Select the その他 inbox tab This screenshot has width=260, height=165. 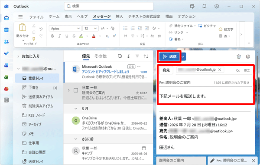point(101,56)
